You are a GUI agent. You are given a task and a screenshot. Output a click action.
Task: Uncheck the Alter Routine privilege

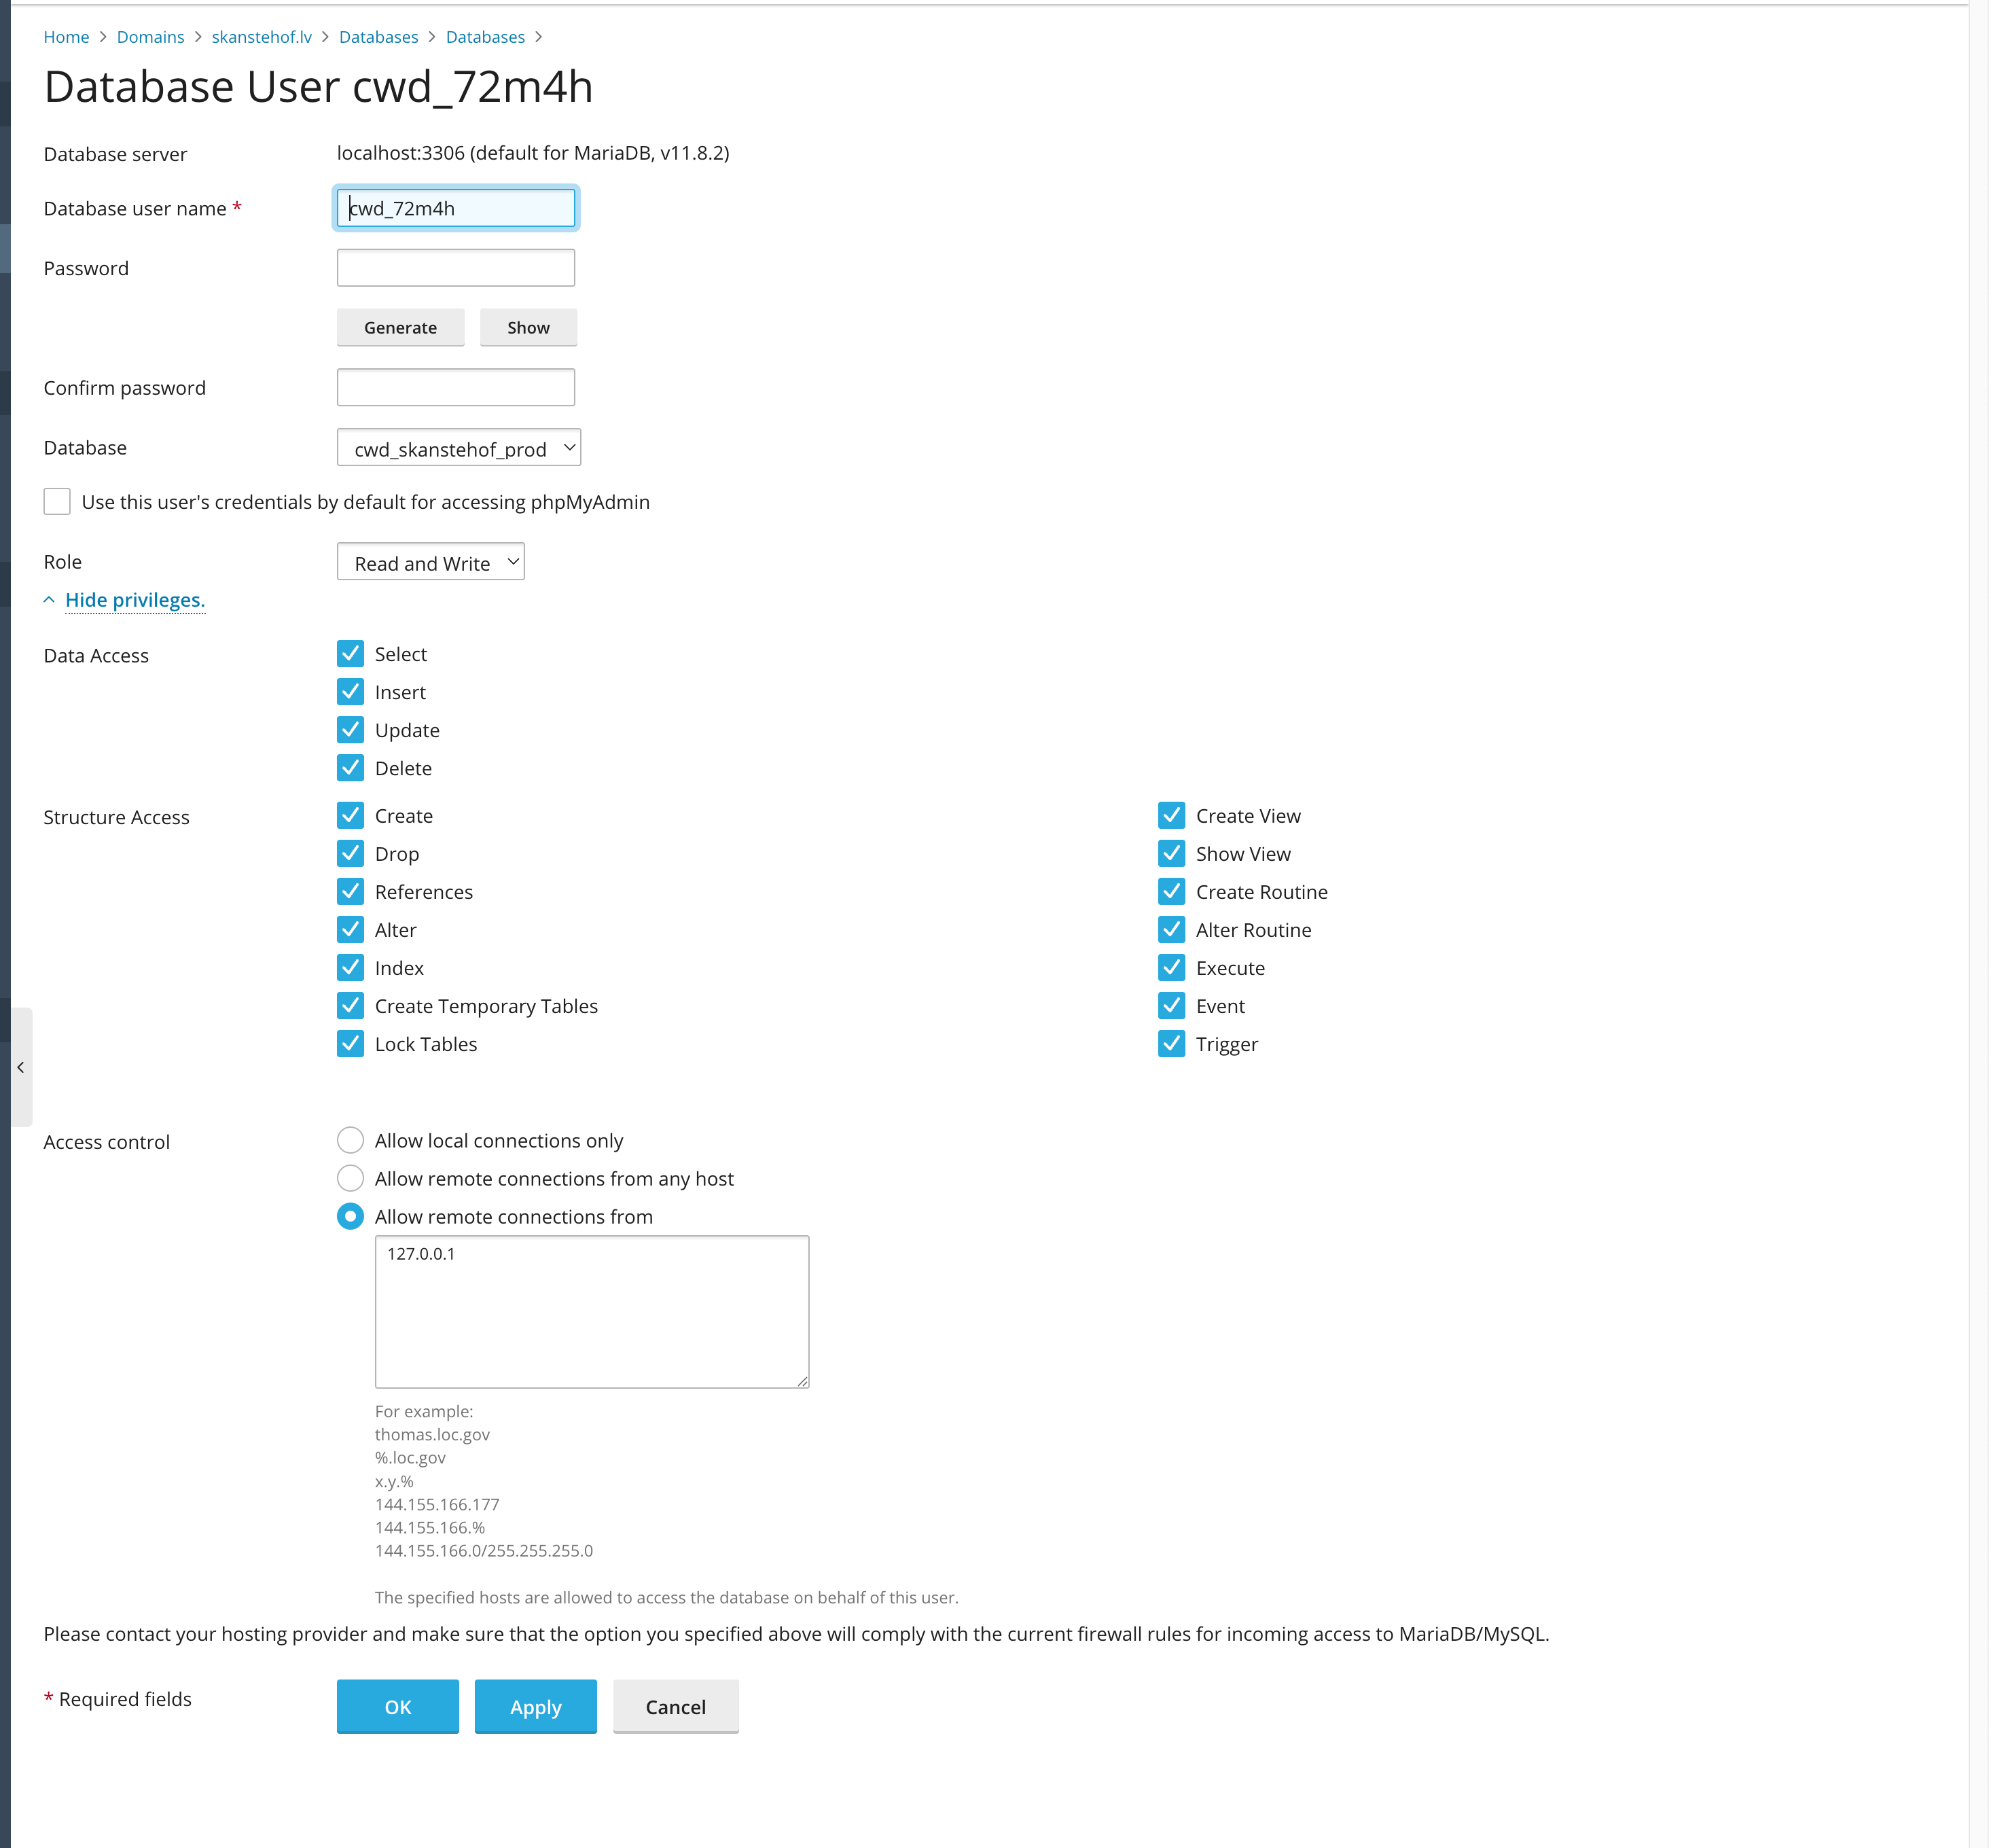pyautogui.click(x=1172, y=930)
